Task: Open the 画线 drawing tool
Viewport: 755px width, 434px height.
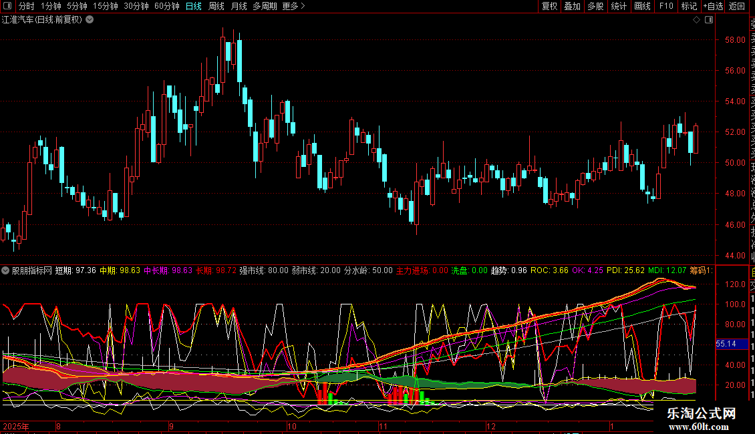Action: (x=642, y=6)
